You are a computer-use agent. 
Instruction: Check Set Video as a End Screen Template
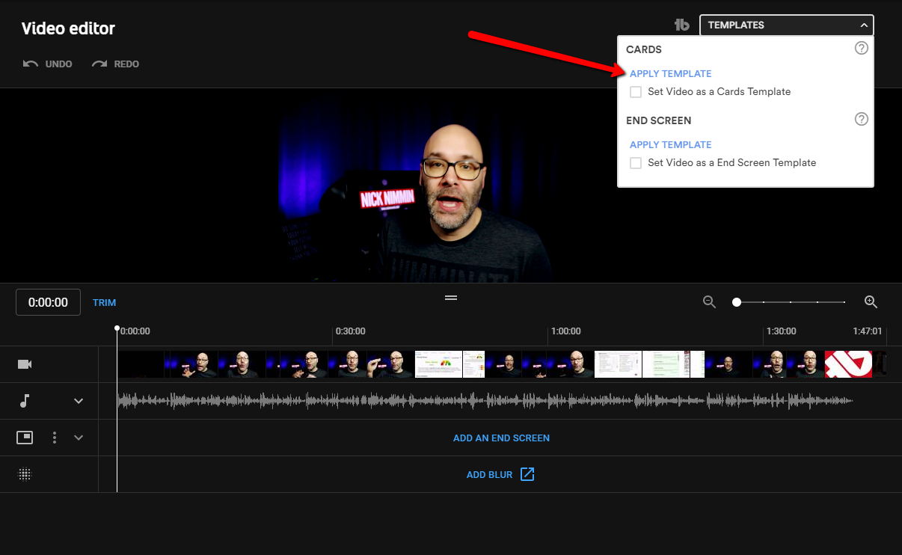tap(636, 163)
